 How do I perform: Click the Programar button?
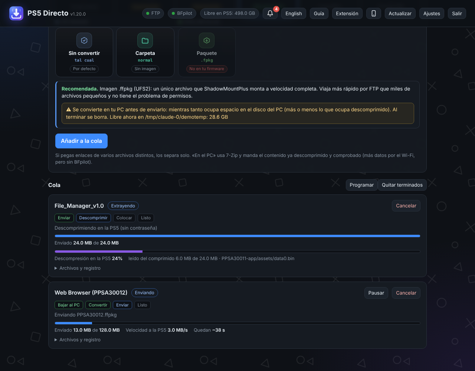[x=361, y=185]
